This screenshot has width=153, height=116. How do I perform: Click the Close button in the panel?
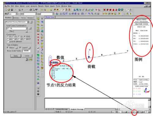click(27, 56)
